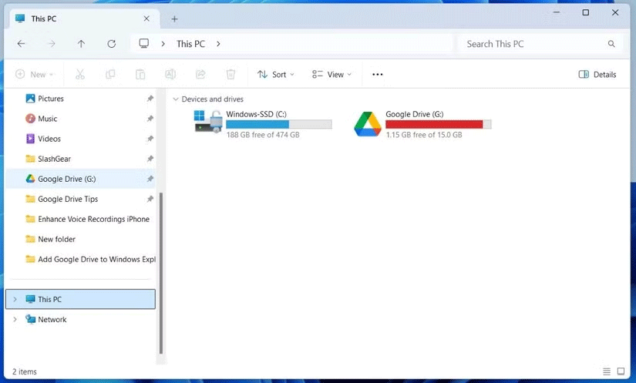This screenshot has width=636, height=383.
Task: Click the chevron before This PC in the address bar
Action: coord(163,44)
